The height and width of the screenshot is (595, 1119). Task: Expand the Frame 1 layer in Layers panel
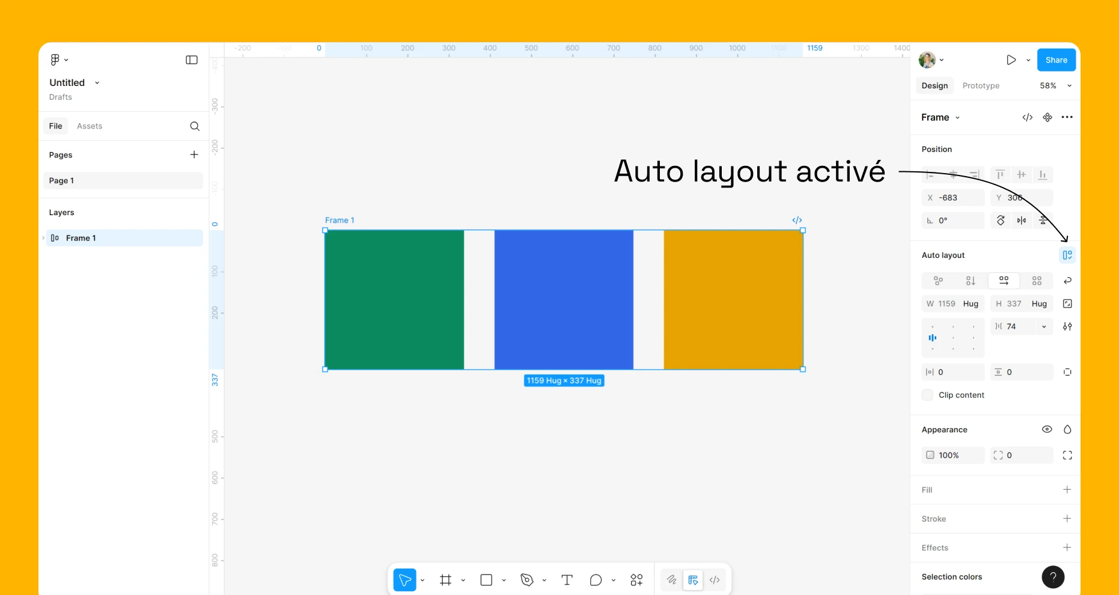point(43,238)
